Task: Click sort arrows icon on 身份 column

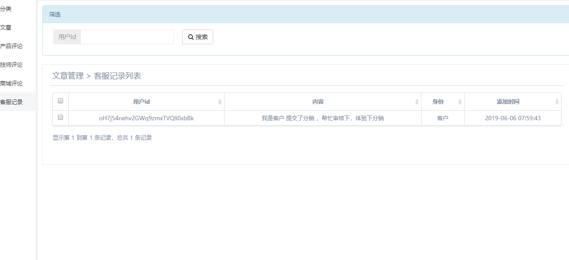Action: (460, 102)
